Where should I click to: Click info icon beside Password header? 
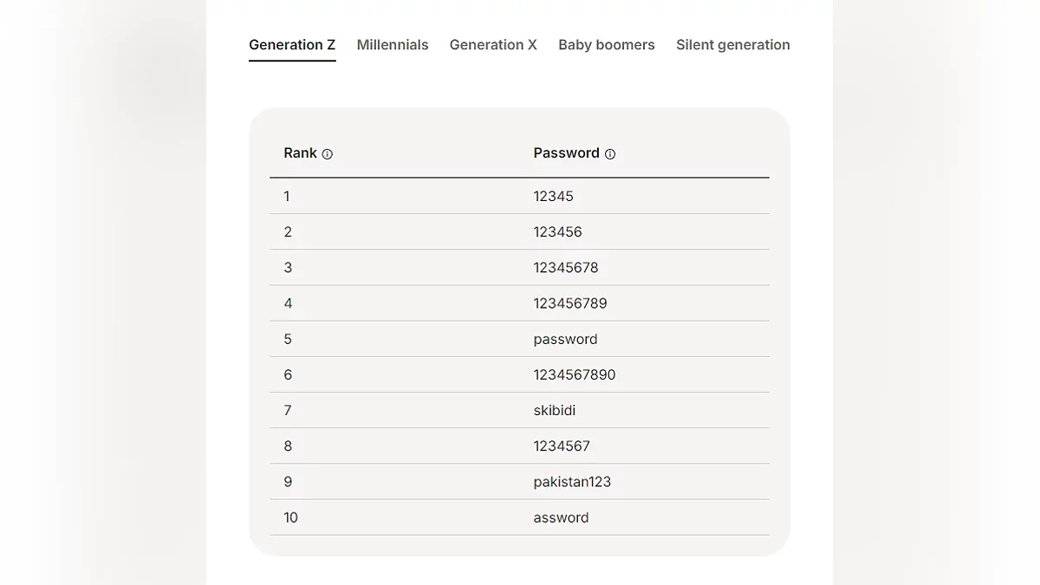tap(610, 154)
